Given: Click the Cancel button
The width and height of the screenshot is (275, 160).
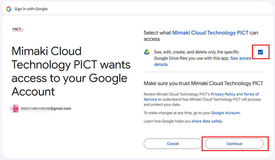Looking at the screenshot, I should (x=173, y=144).
